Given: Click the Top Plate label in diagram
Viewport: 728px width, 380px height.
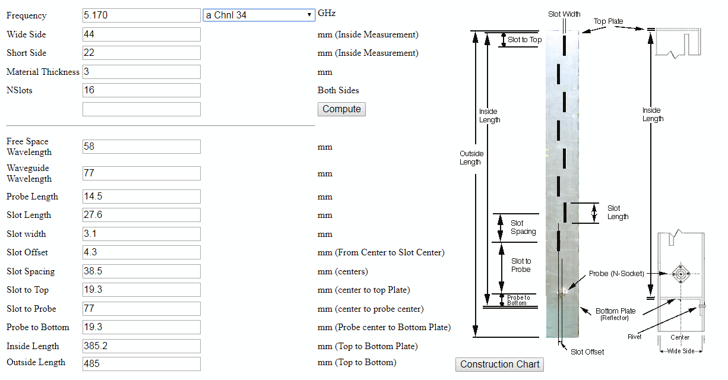Looking at the screenshot, I should pyautogui.click(x=609, y=21).
